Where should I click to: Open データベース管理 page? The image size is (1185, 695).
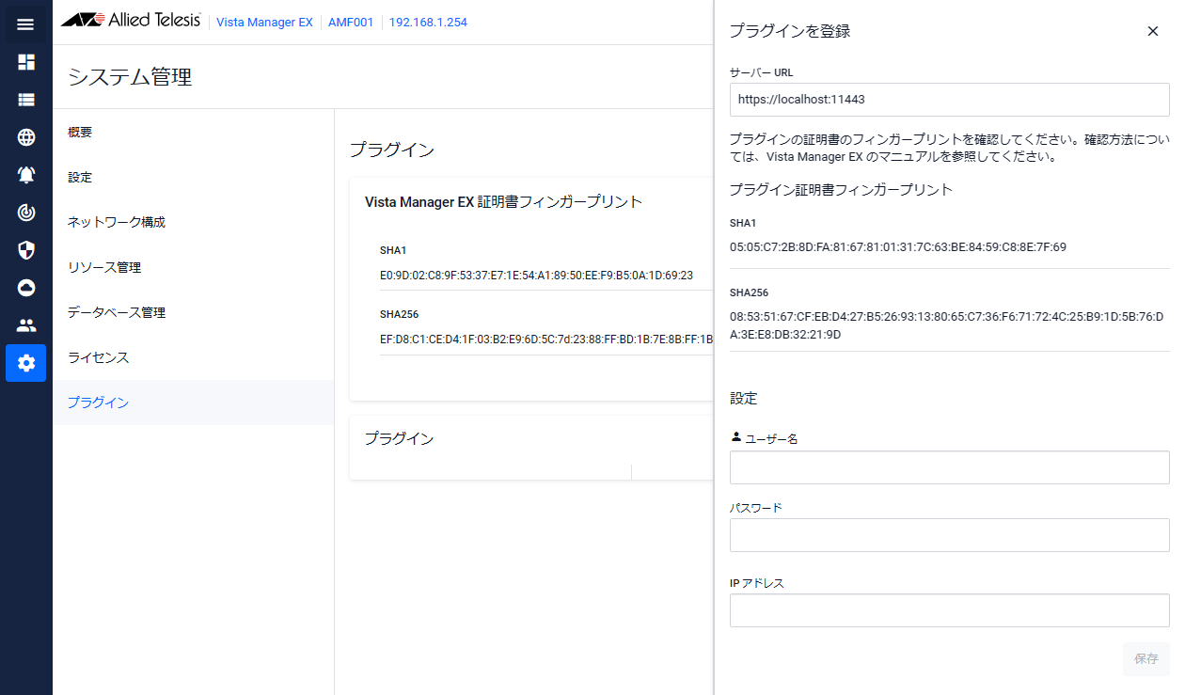click(117, 313)
